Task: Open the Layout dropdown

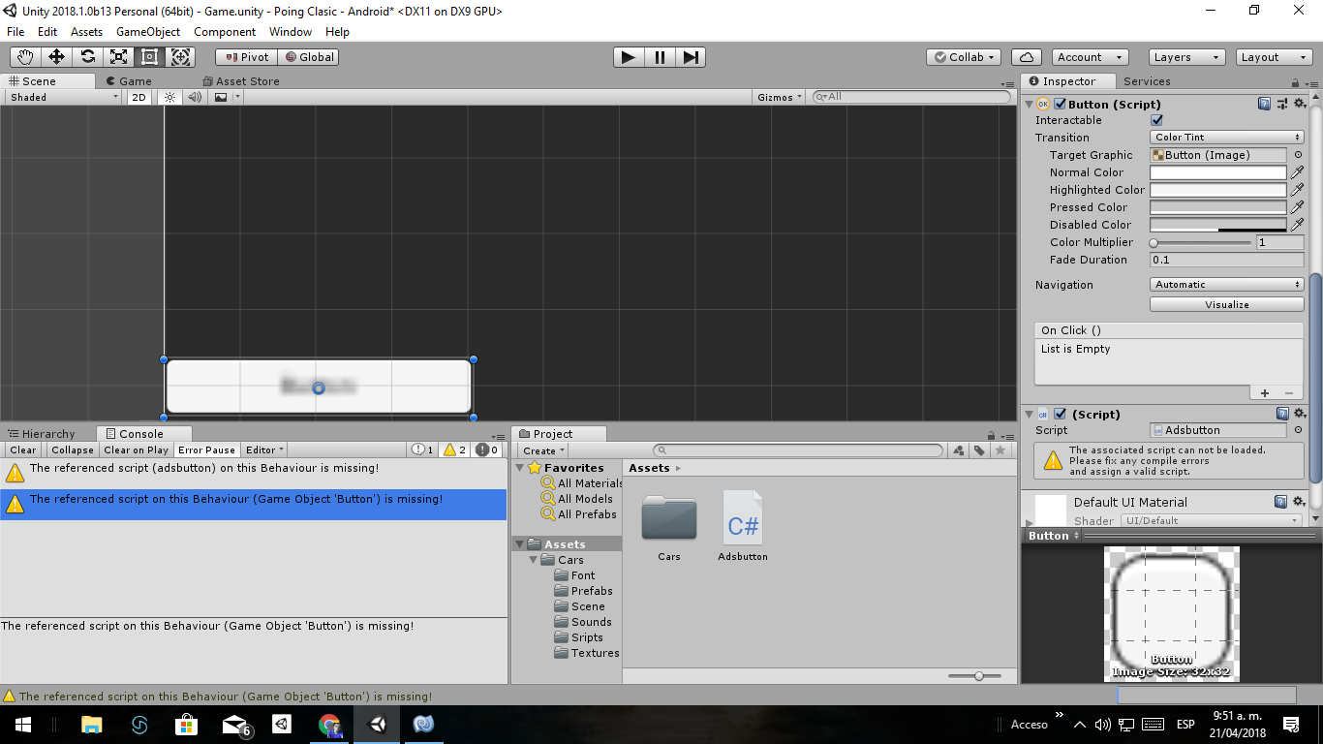Action: [x=1274, y=57]
